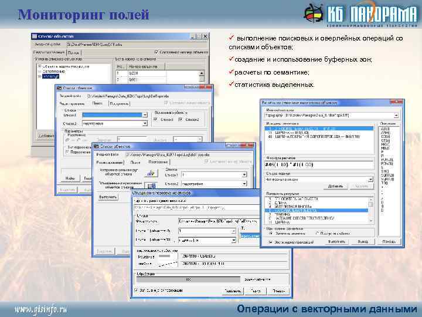Toggle the checkbox under Тип пересечения in middle window

pos(67,152)
